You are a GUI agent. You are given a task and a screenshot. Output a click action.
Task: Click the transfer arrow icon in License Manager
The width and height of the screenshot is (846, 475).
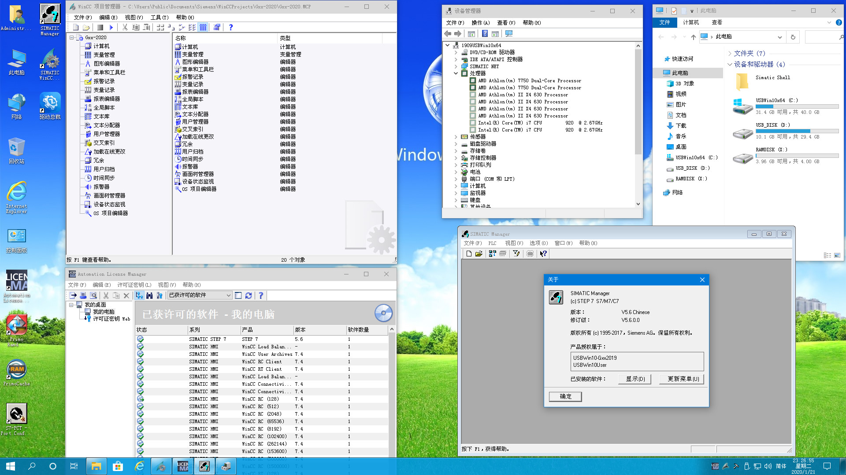point(73,296)
